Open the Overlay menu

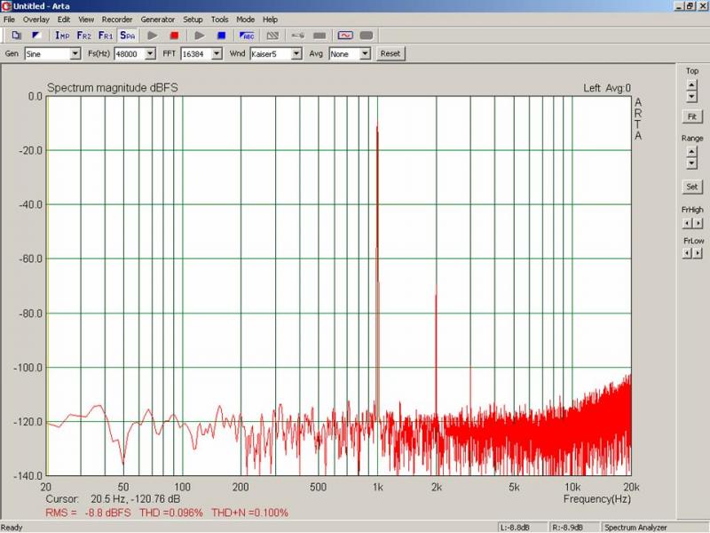36,19
